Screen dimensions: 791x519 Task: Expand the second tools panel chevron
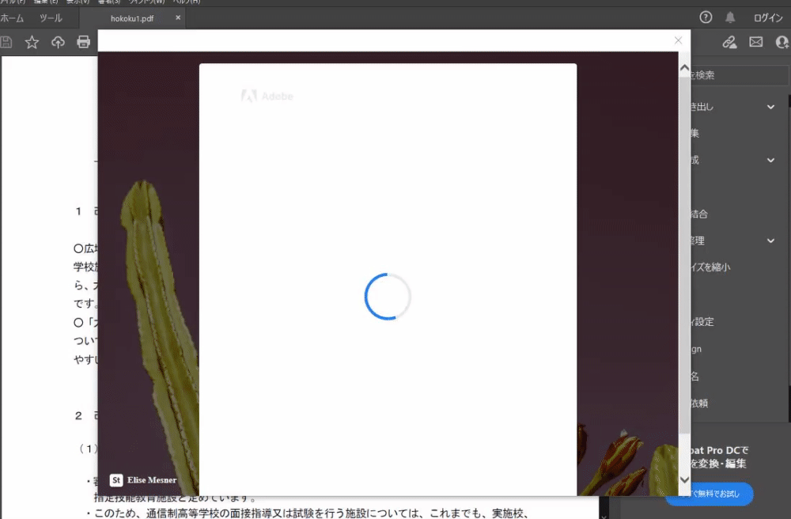click(770, 161)
